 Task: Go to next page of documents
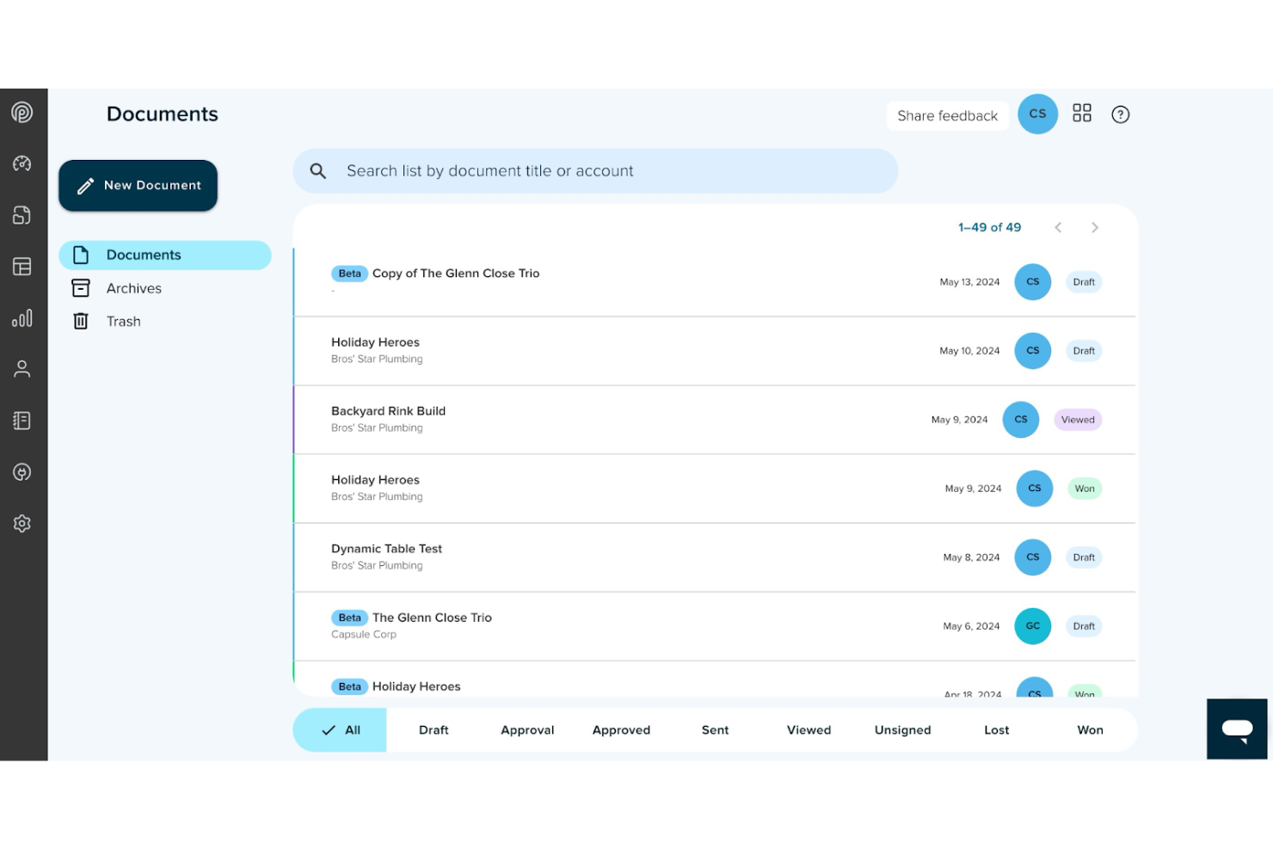pos(1095,227)
